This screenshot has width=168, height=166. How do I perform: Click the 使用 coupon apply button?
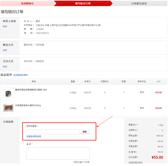(x=85, y=132)
